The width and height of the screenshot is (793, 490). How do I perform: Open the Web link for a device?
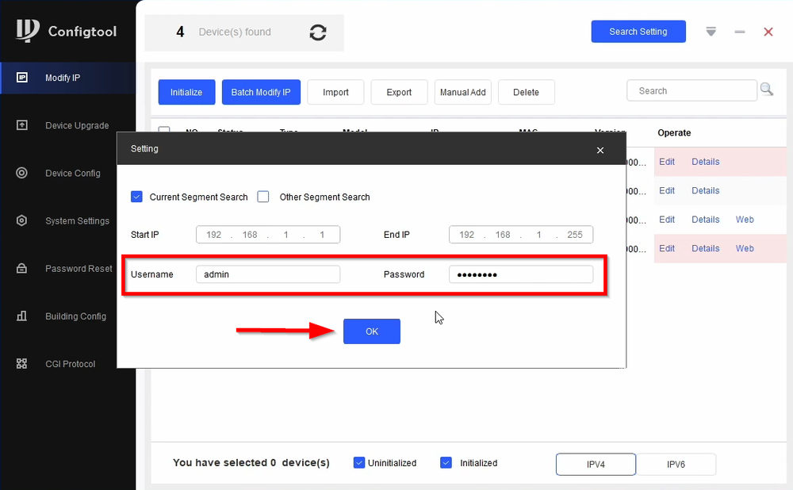[x=745, y=220]
